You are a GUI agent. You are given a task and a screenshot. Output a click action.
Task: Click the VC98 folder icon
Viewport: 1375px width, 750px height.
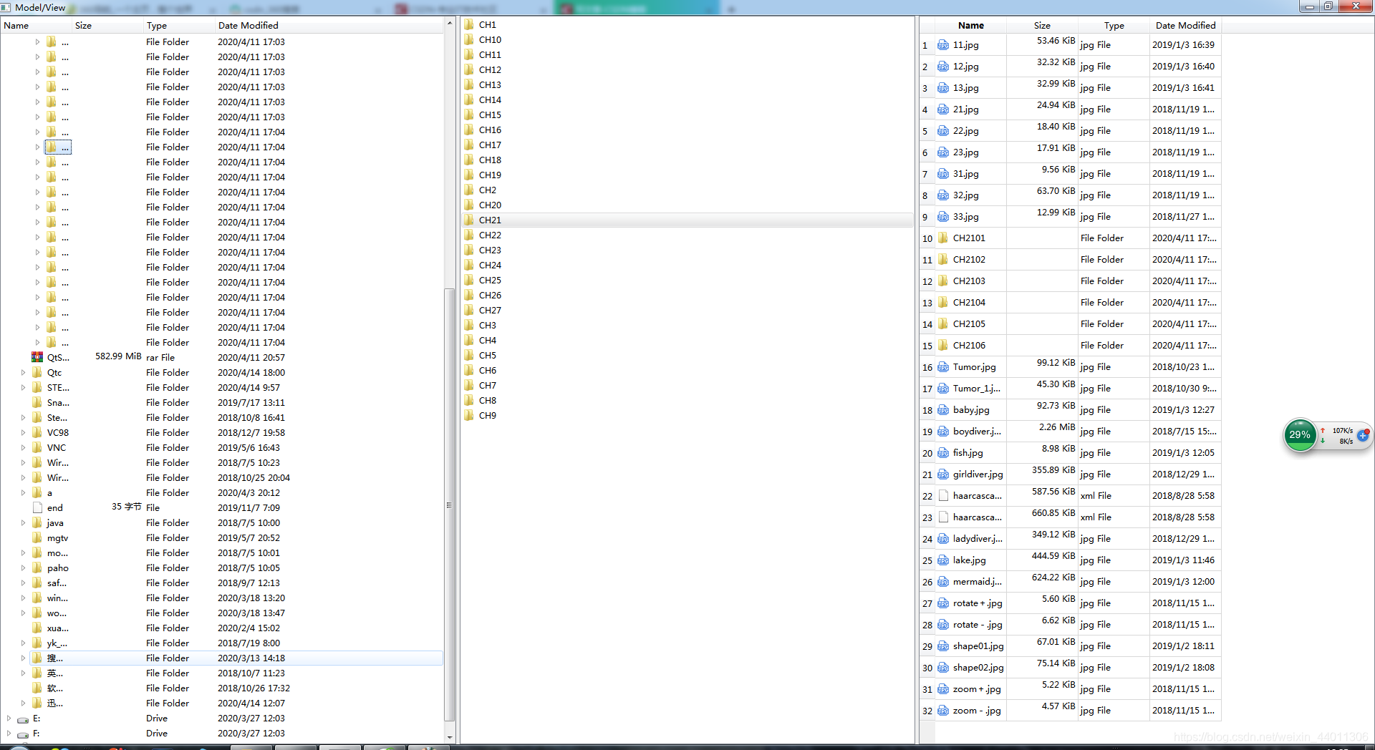[37, 432]
